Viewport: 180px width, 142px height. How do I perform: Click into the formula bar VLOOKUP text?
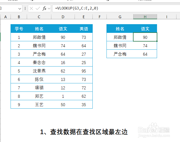tap(76, 8)
